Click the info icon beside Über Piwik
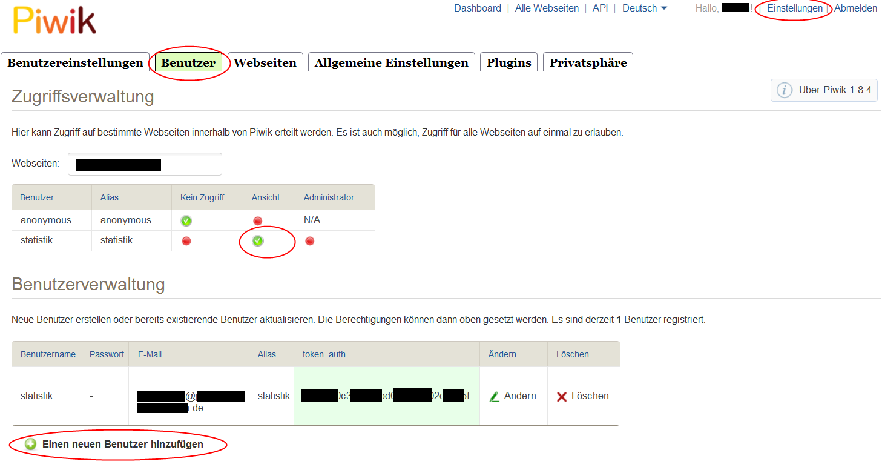882x470 pixels. click(785, 90)
